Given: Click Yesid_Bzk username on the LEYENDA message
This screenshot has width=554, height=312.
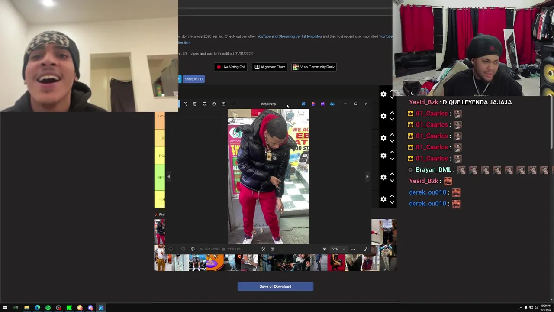Looking at the screenshot, I should 424,102.
